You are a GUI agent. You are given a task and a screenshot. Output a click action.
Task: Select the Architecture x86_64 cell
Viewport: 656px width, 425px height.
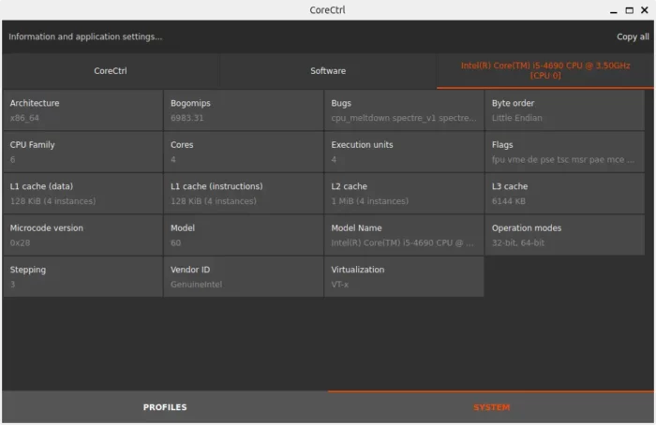[82, 110]
